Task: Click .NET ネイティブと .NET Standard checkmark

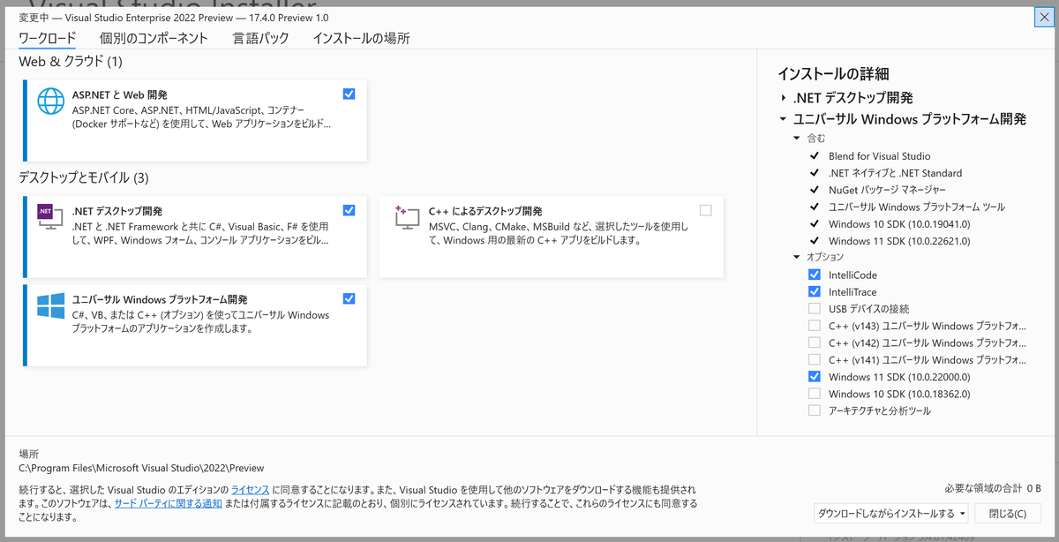Action: 814,173
